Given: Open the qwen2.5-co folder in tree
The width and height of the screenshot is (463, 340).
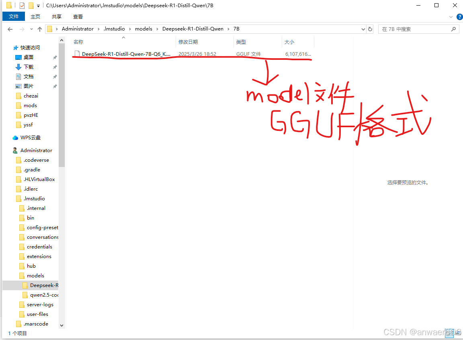Looking at the screenshot, I should pyautogui.click(x=44, y=295).
